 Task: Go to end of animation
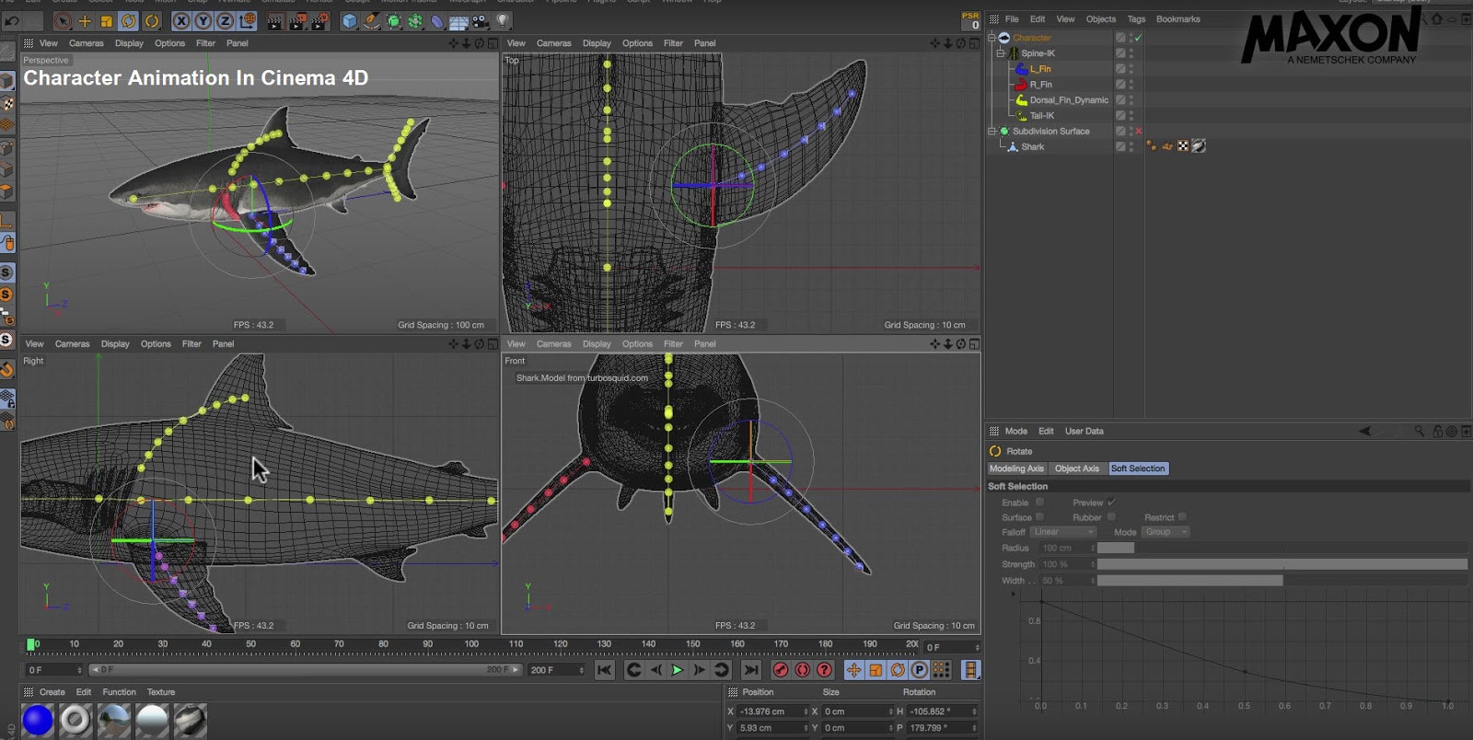click(751, 670)
